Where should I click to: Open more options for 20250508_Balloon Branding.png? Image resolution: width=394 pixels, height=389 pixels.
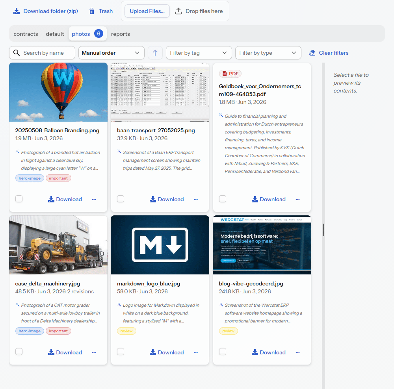tap(94, 199)
